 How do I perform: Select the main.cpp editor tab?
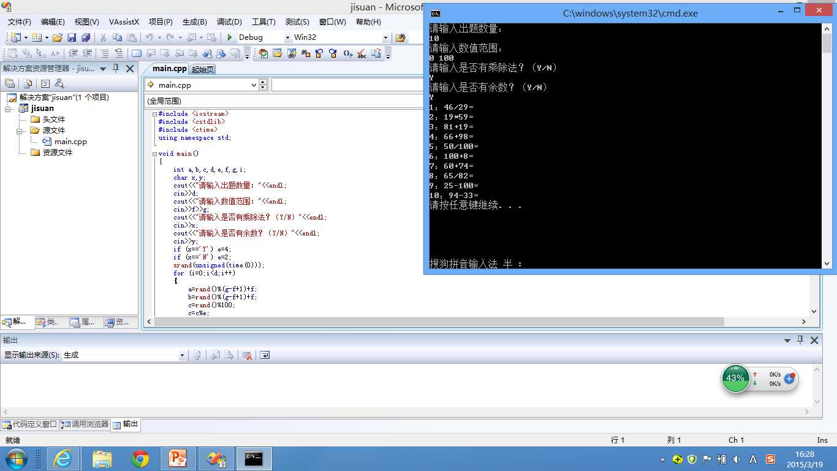(x=169, y=69)
